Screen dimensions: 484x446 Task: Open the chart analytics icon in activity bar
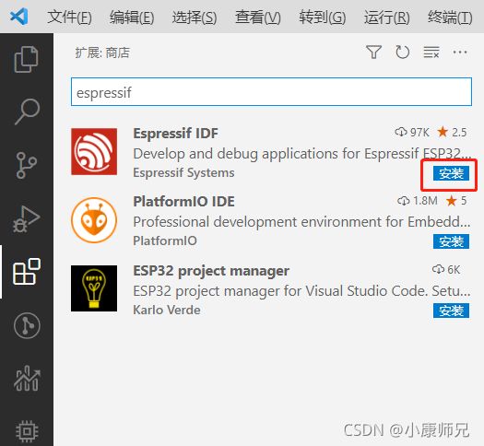click(27, 378)
